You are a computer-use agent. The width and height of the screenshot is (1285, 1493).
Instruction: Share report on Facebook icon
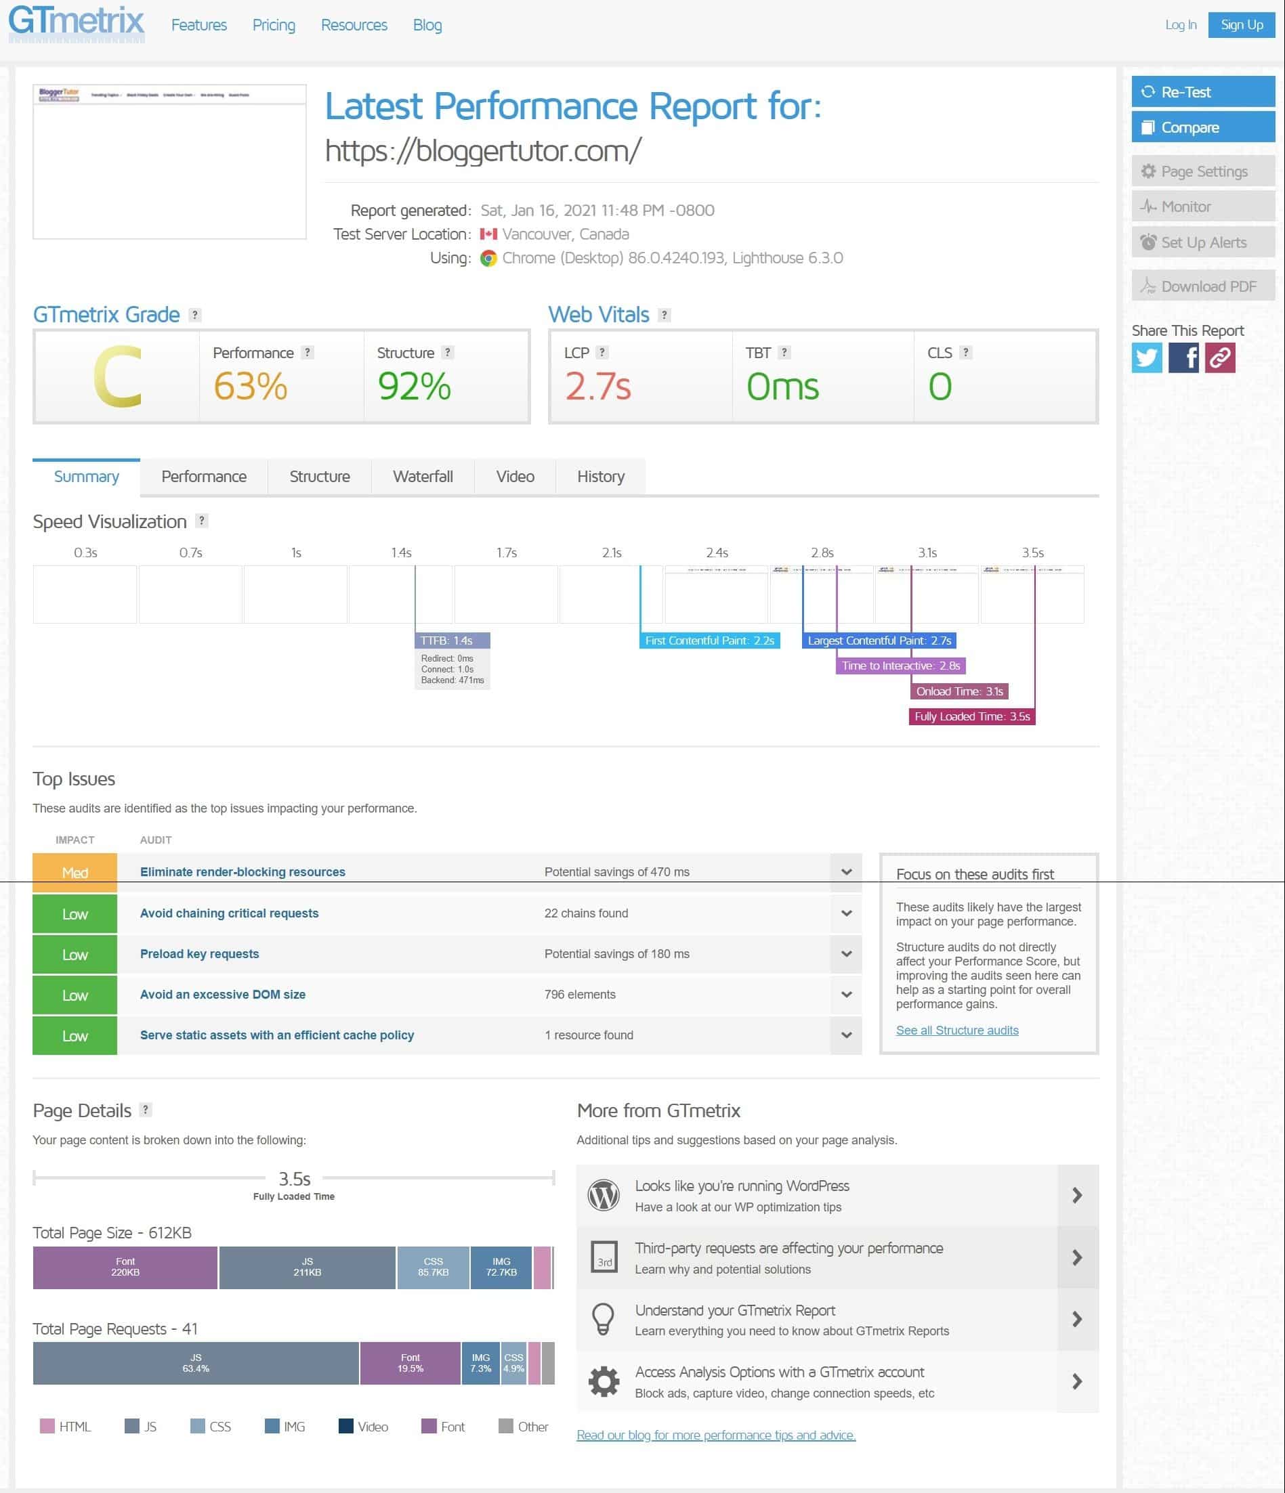(1183, 358)
